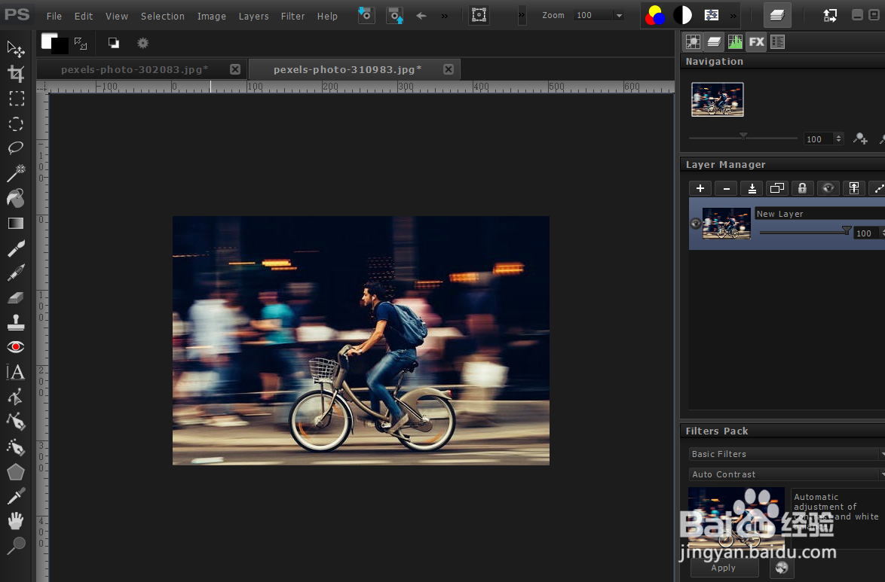Select the Hand pan tool
This screenshot has width=885, height=582.
tap(16, 521)
